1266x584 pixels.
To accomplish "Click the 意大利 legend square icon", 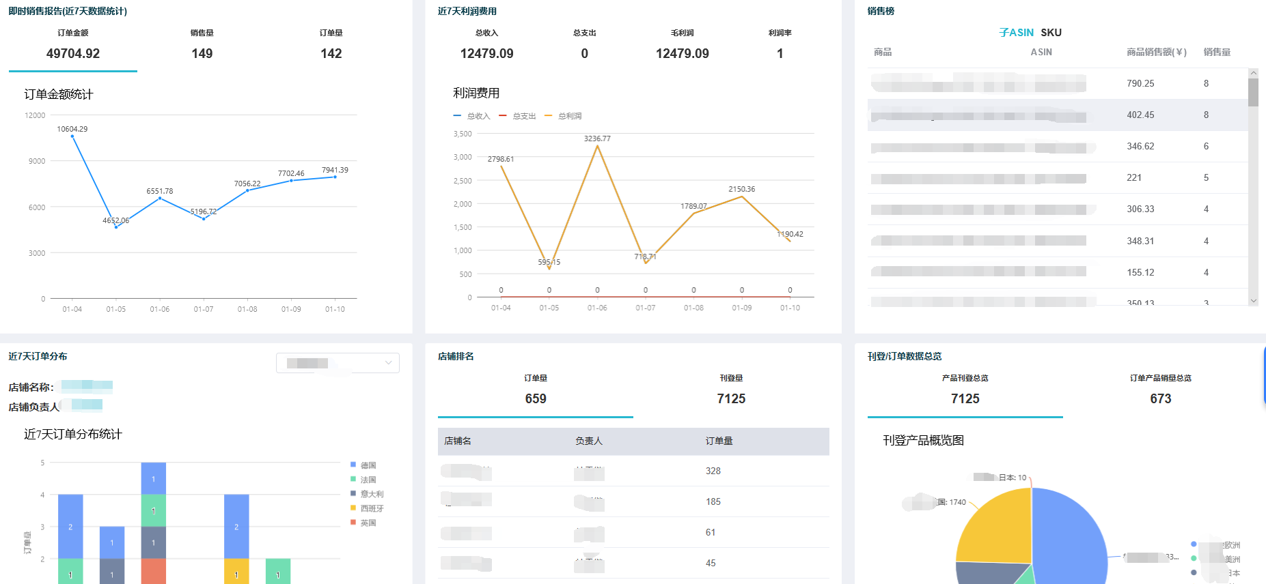I will pos(353,494).
